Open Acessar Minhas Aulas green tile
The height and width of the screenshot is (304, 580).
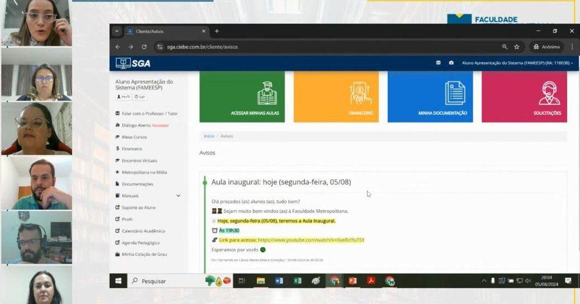(242, 96)
